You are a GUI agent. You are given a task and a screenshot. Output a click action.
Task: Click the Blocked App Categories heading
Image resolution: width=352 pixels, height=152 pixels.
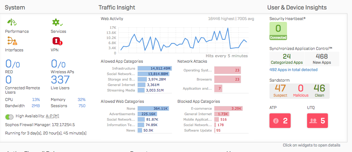tap(199, 102)
